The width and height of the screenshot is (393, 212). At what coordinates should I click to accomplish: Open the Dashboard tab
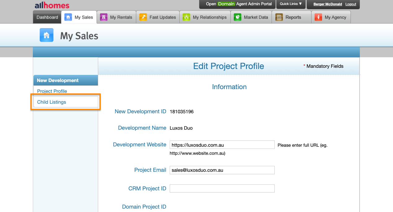47,17
